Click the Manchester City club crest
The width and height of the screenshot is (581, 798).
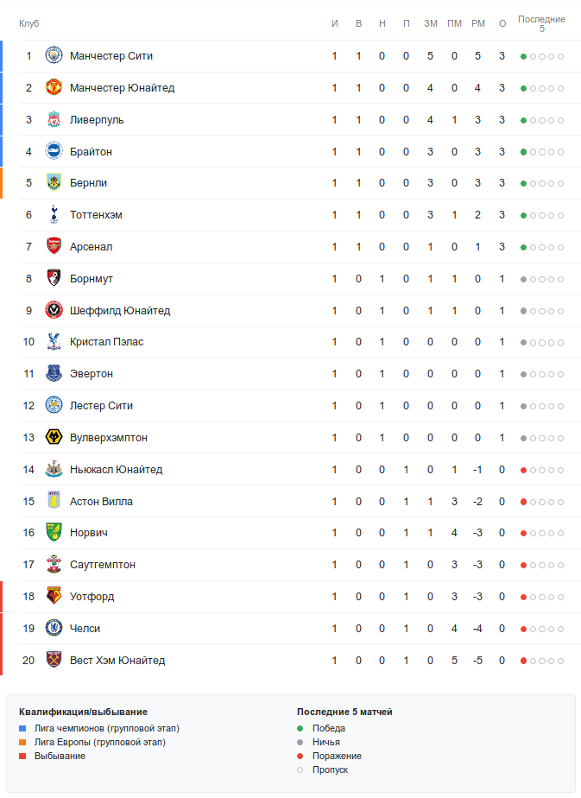click(54, 56)
